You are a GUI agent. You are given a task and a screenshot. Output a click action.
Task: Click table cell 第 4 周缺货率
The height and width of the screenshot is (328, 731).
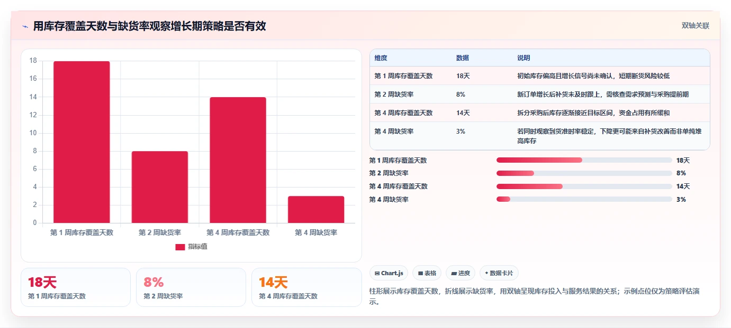394,132
